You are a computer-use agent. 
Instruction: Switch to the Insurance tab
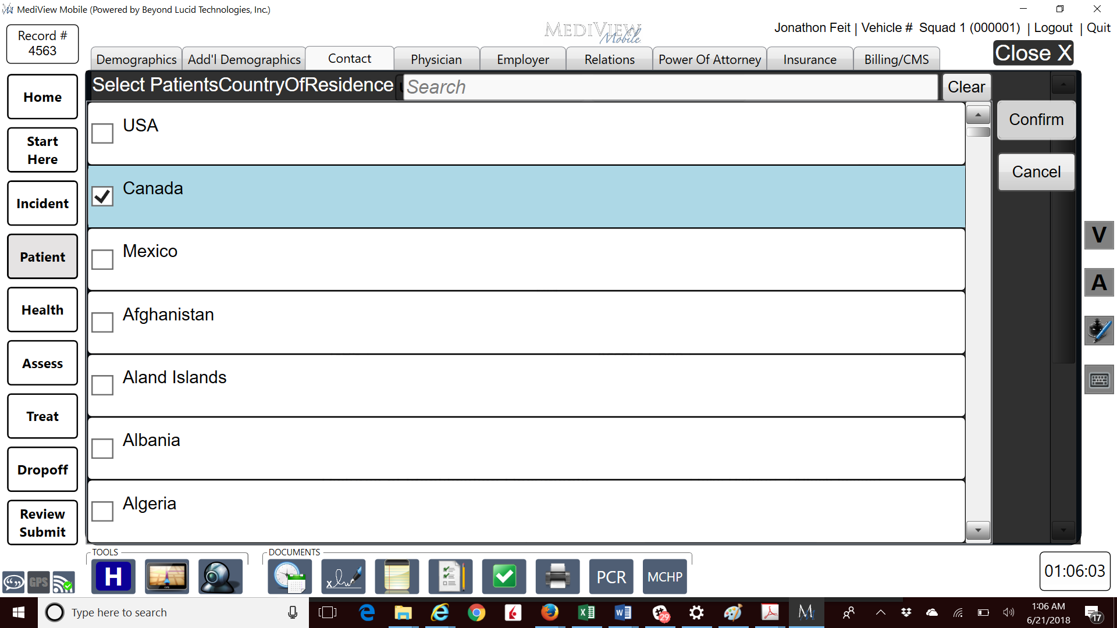(809, 59)
